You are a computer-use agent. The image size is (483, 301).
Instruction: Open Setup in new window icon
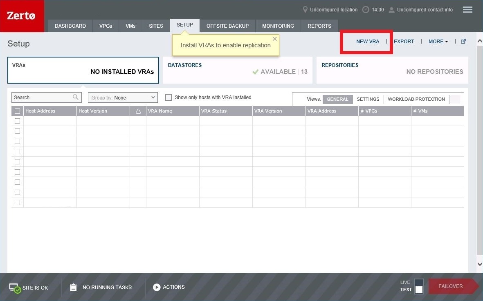(x=463, y=42)
